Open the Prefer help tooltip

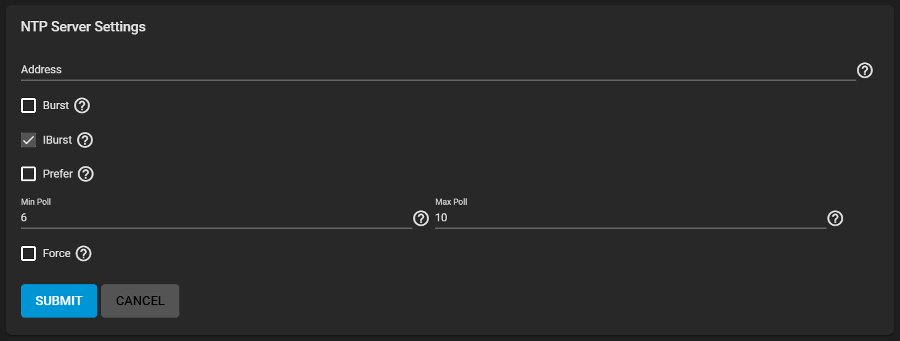(x=86, y=174)
